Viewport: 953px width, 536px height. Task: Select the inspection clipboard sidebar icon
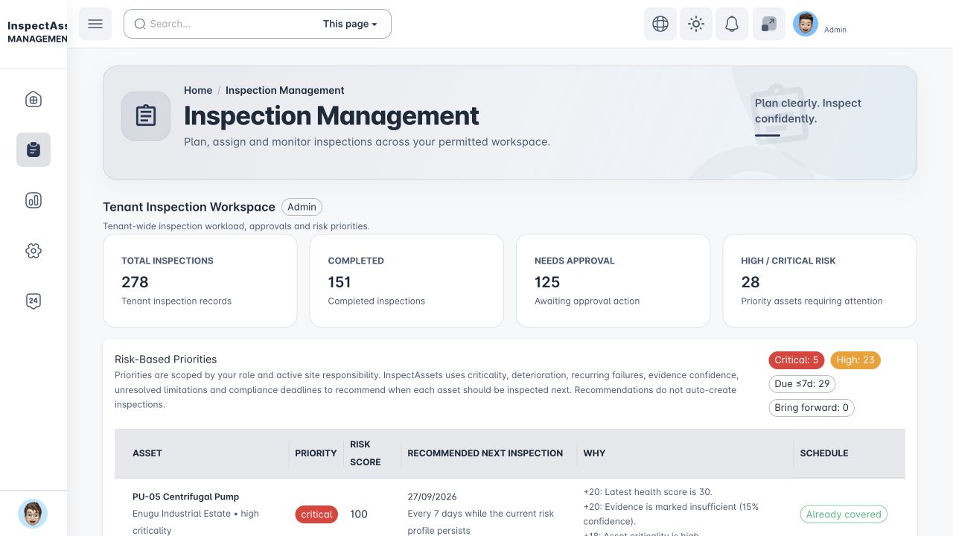[34, 150]
